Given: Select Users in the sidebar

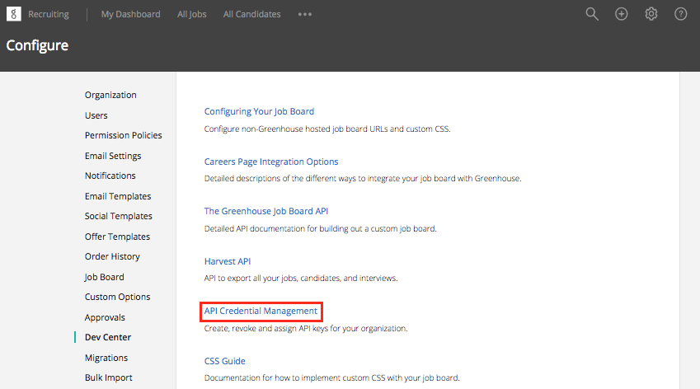Looking at the screenshot, I should point(96,115).
